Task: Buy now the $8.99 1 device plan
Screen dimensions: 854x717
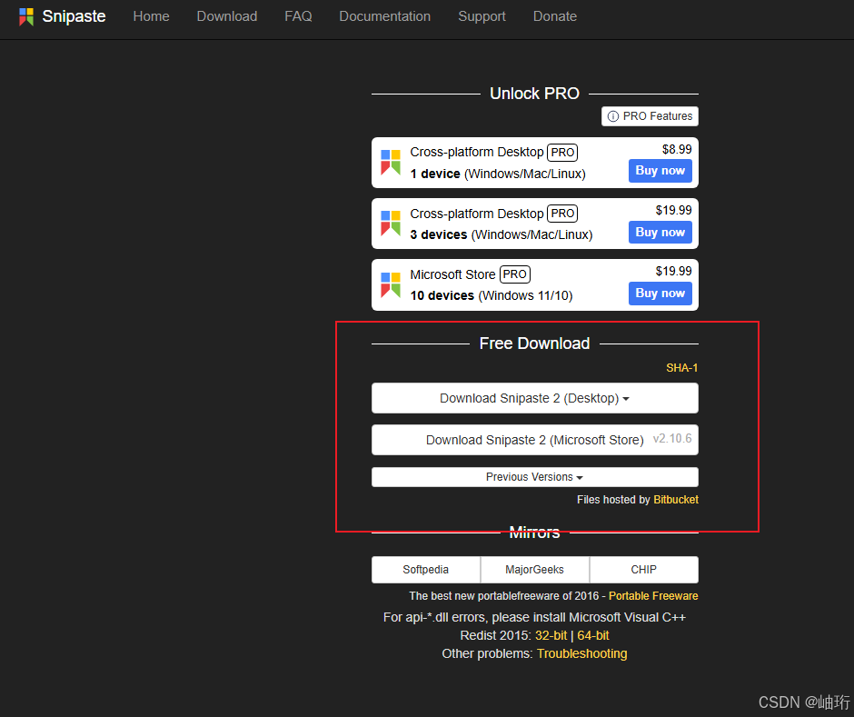Action: [x=660, y=171]
